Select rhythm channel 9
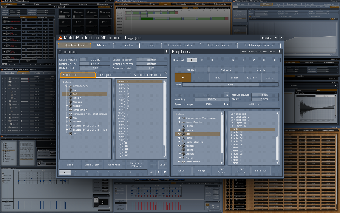Screen dimensions: 340x213 tap(275, 60)
